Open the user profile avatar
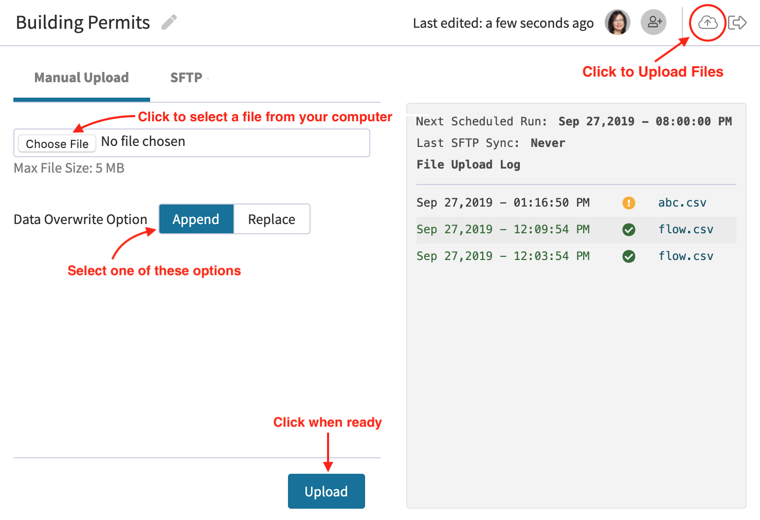 click(x=617, y=23)
